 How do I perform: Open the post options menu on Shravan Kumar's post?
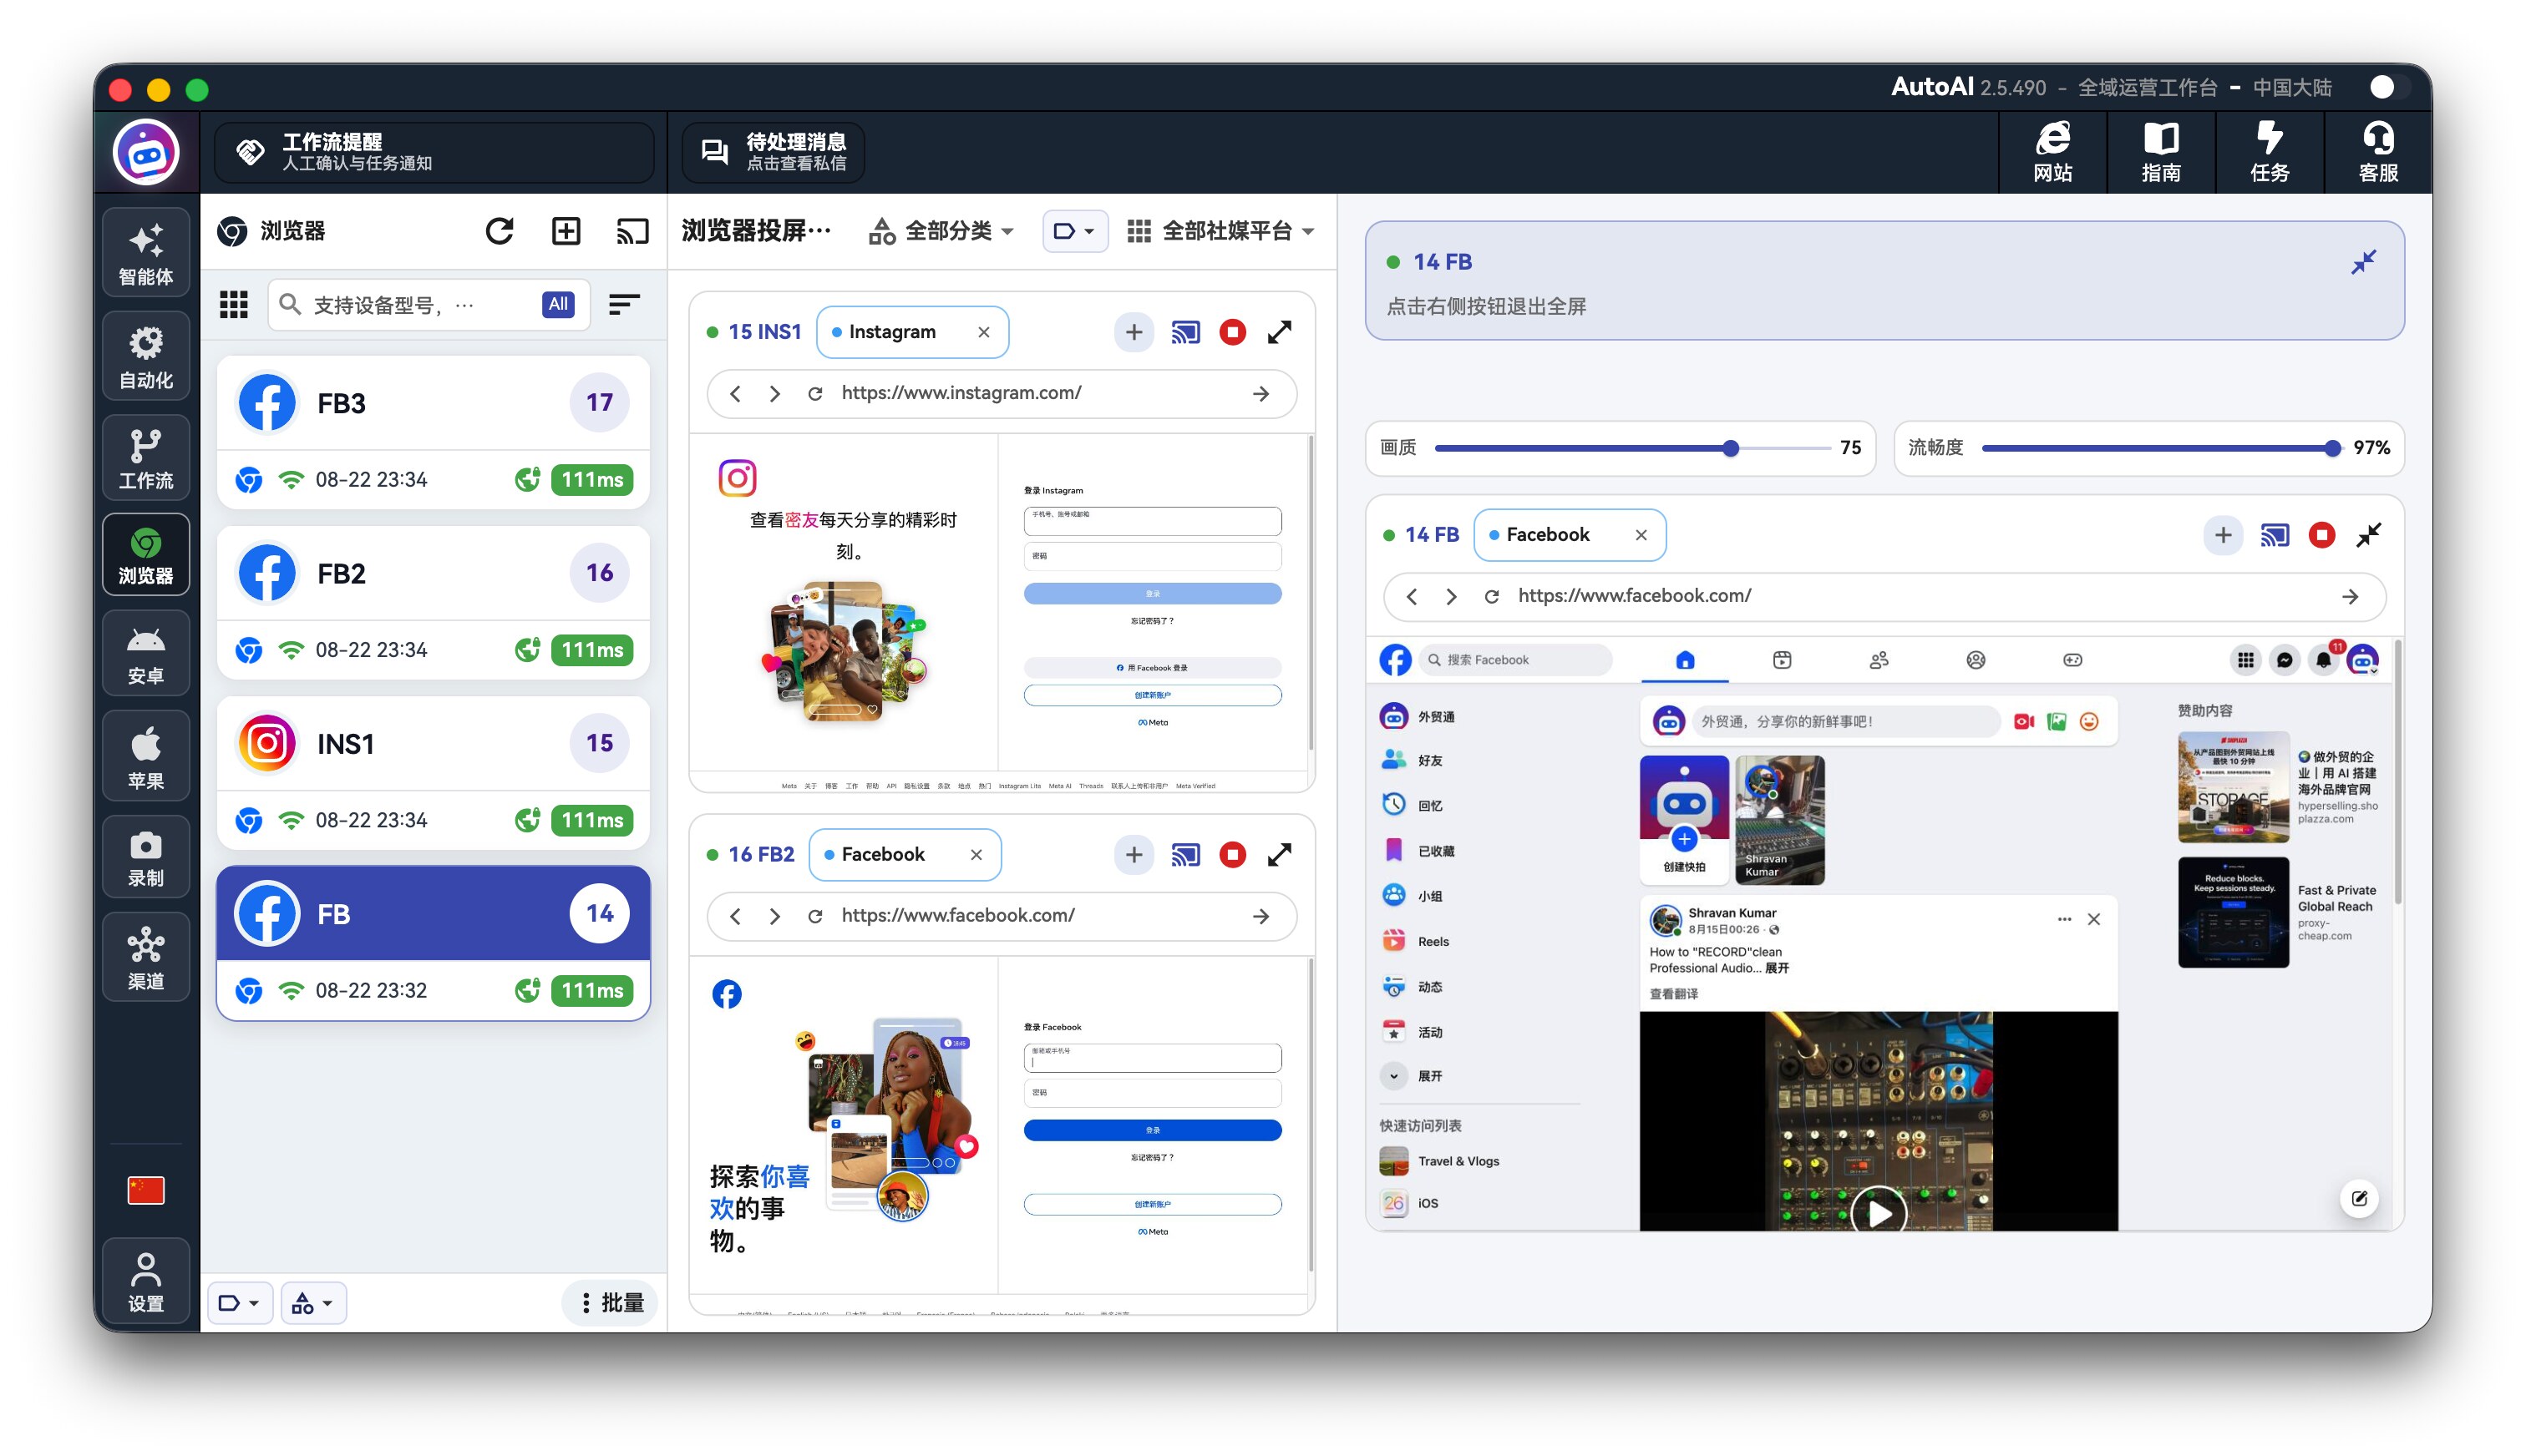point(2064,919)
